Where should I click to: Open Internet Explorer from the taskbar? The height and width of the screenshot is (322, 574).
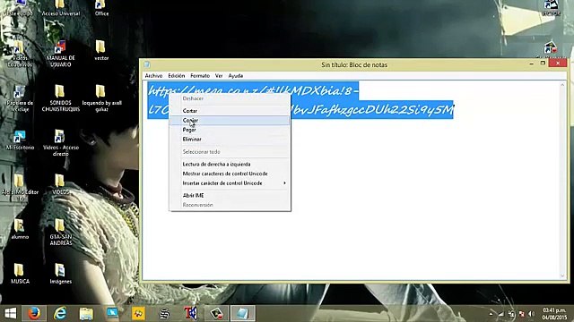click(60, 313)
